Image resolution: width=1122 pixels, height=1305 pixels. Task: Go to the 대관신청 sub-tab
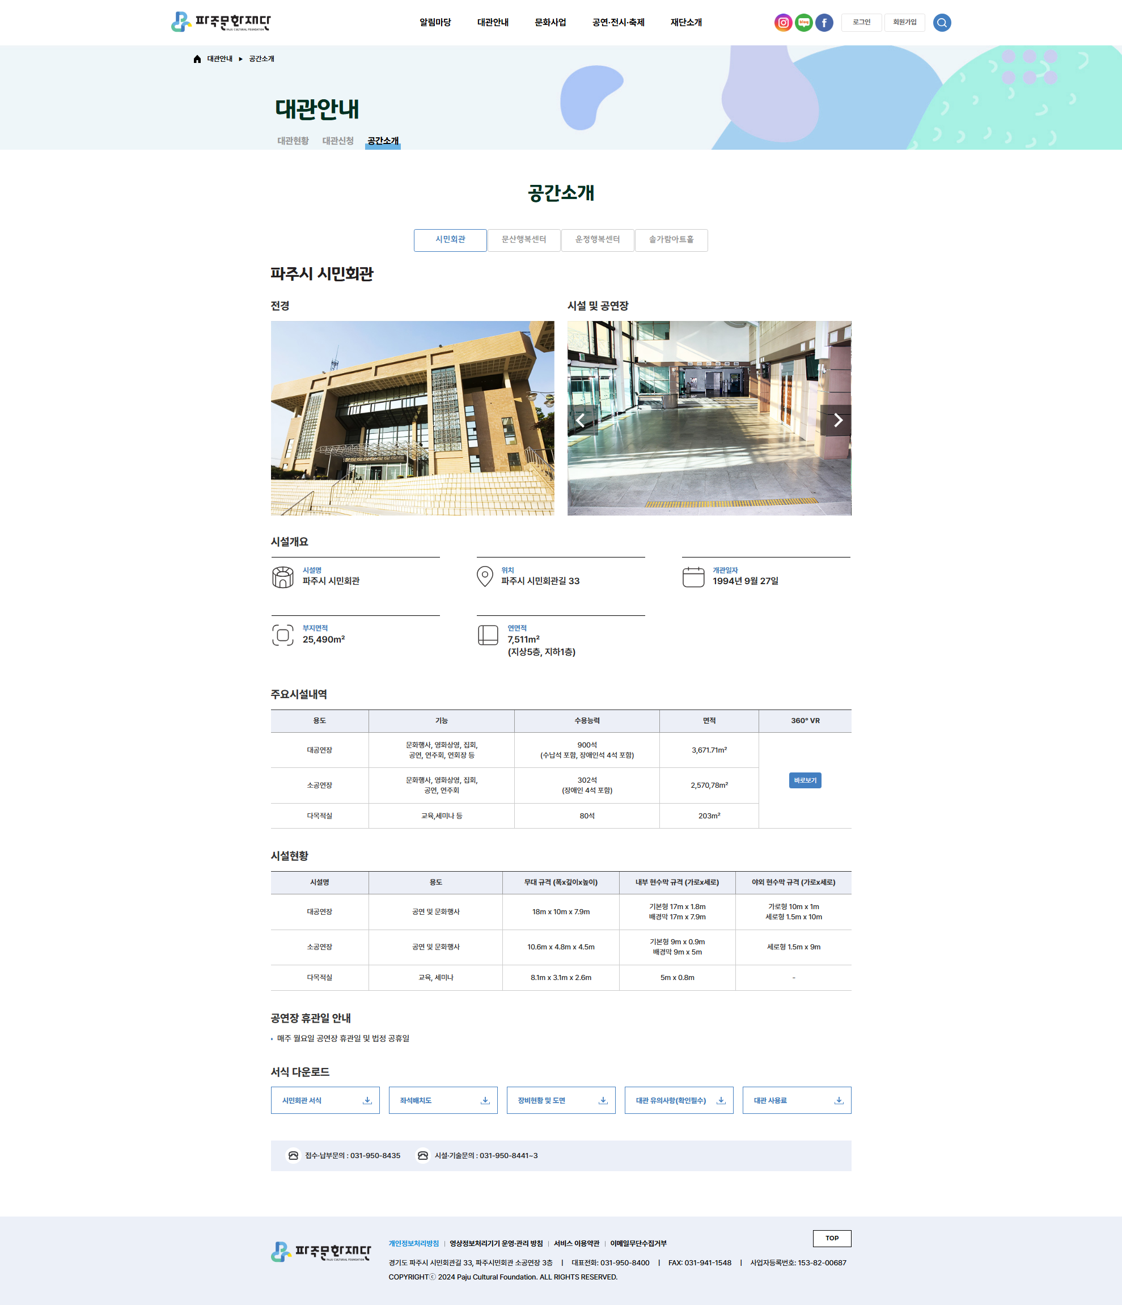pyautogui.click(x=338, y=141)
